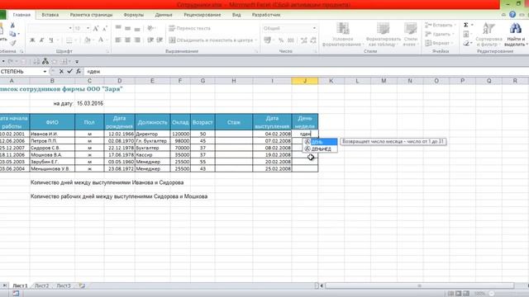Screen dimensions: 529x297
Task: Insert new worksheet tab icon
Action: point(82,285)
